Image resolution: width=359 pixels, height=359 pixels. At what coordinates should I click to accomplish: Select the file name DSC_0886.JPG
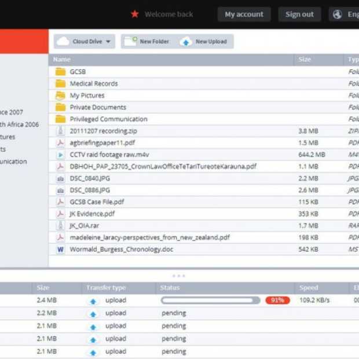[x=90, y=191]
